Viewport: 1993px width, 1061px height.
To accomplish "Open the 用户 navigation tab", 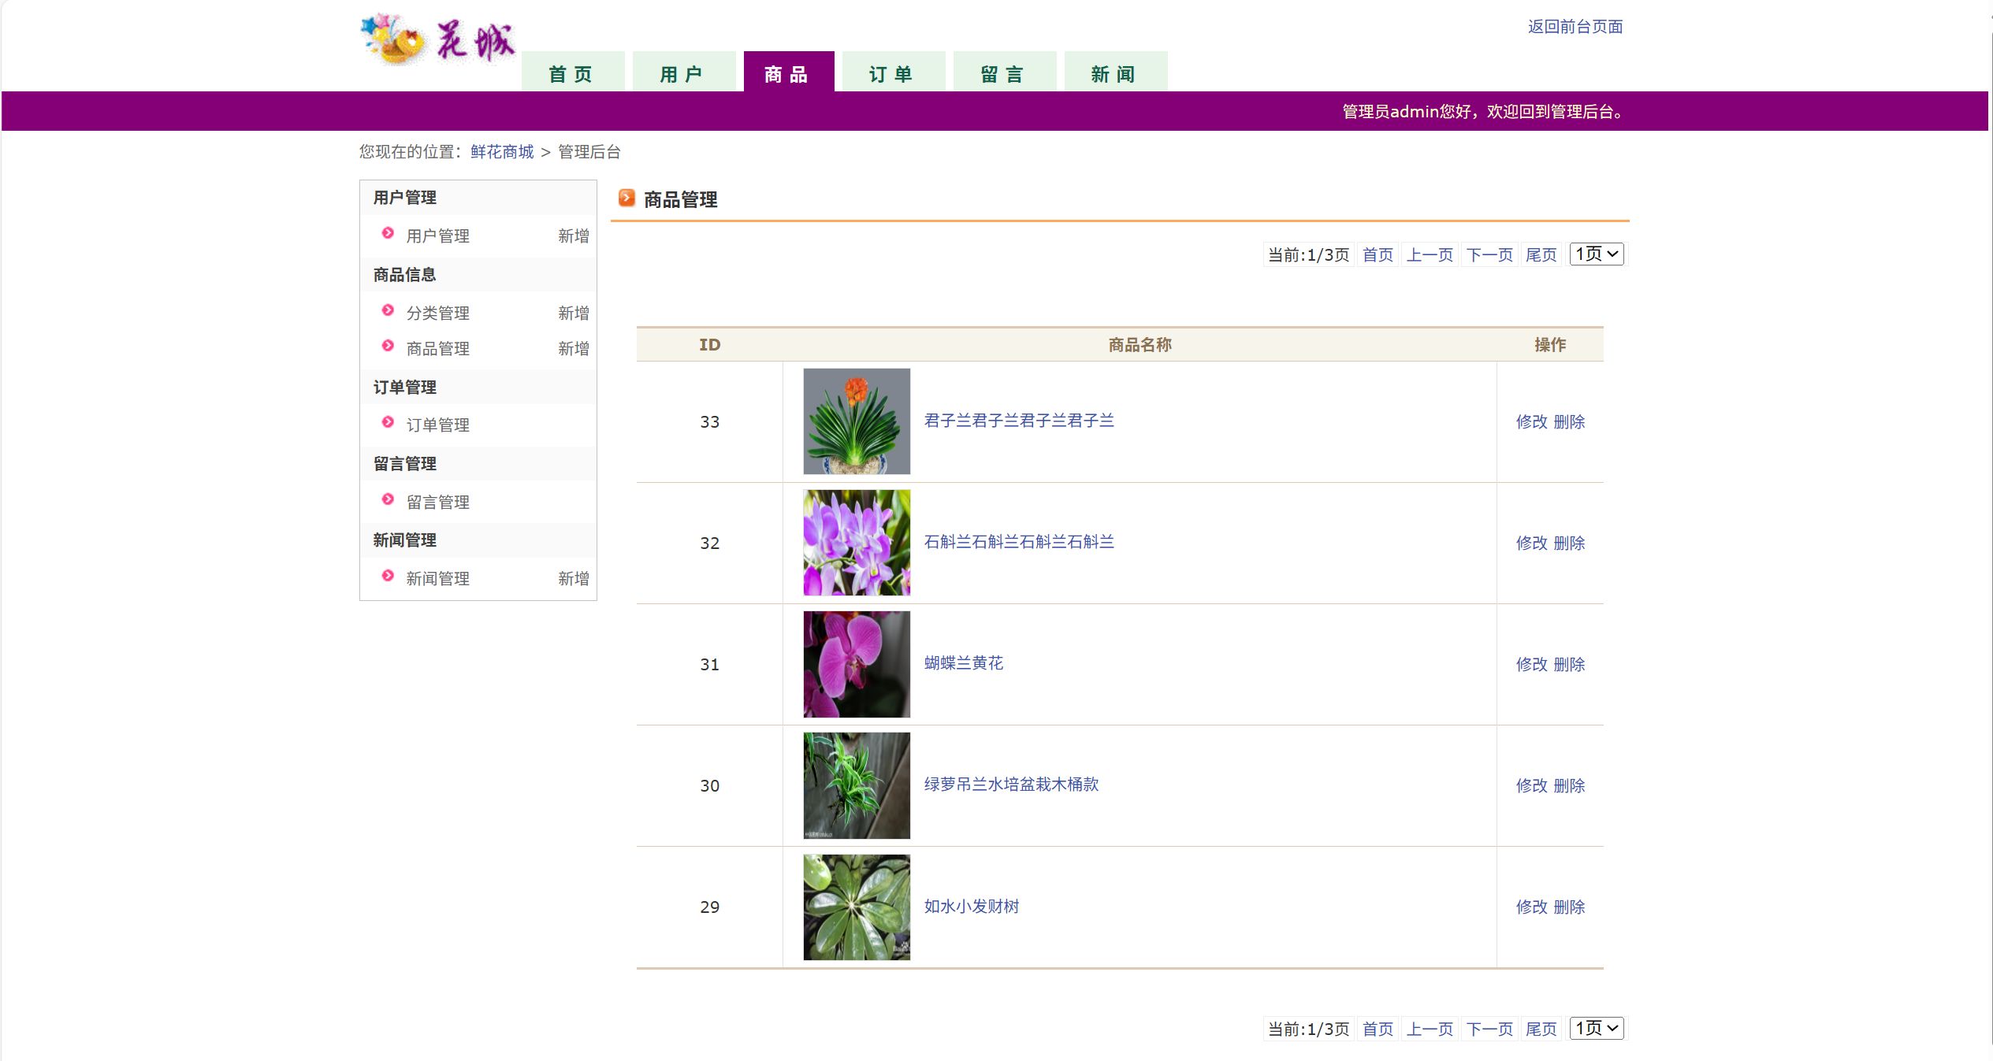I will [x=682, y=73].
